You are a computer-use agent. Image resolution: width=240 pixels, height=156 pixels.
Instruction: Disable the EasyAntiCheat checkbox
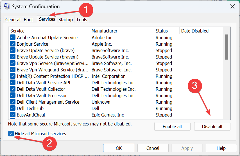coord(13,115)
